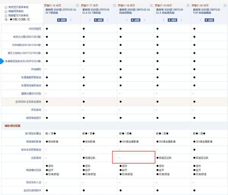Viewport: 228px width, 195px height.
Task: Enable 隐藏相同参数 checkbox
Action: (6, 11)
